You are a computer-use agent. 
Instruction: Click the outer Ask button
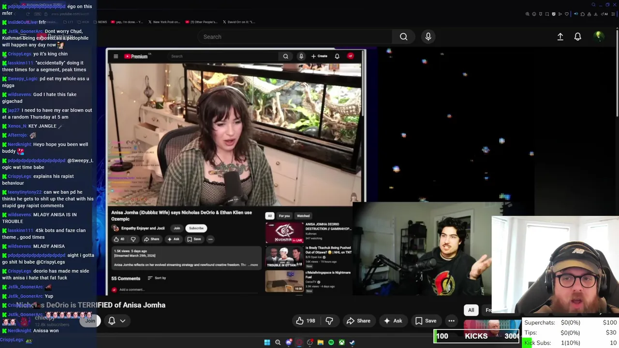393,320
